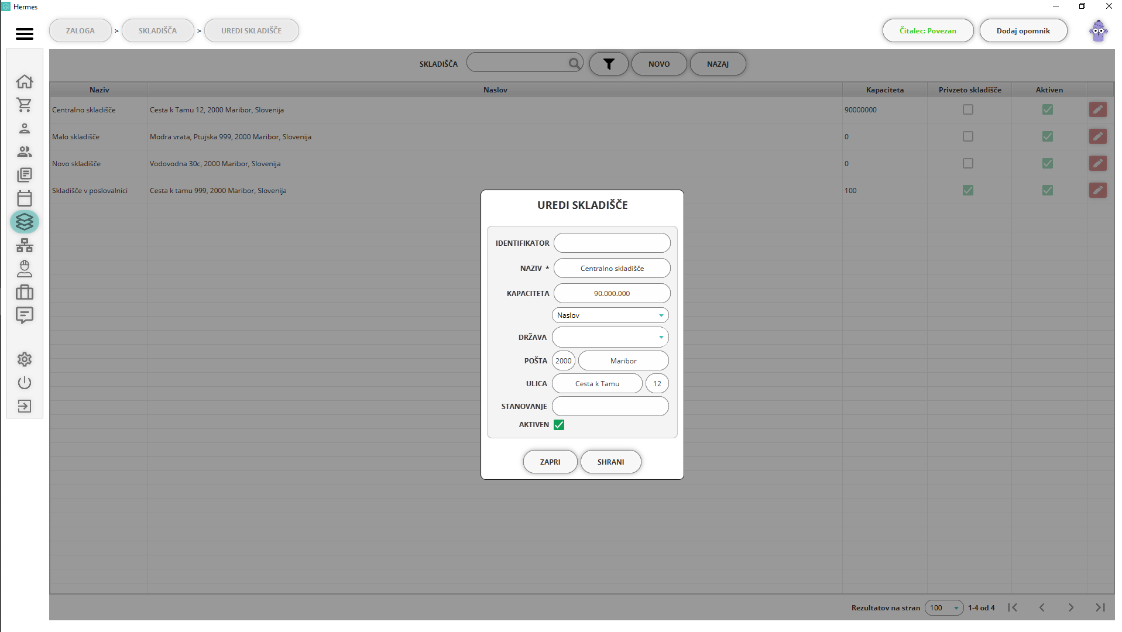Go to the first results page
Viewport: 1122px width, 632px height.
pos(1013,607)
